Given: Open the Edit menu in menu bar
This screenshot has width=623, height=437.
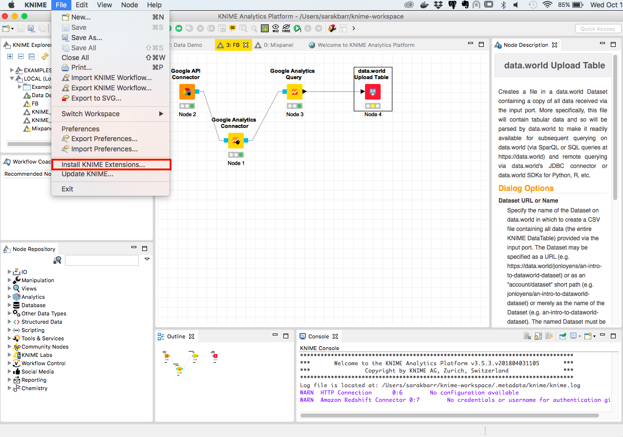Looking at the screenshot, I should [82, 5].
